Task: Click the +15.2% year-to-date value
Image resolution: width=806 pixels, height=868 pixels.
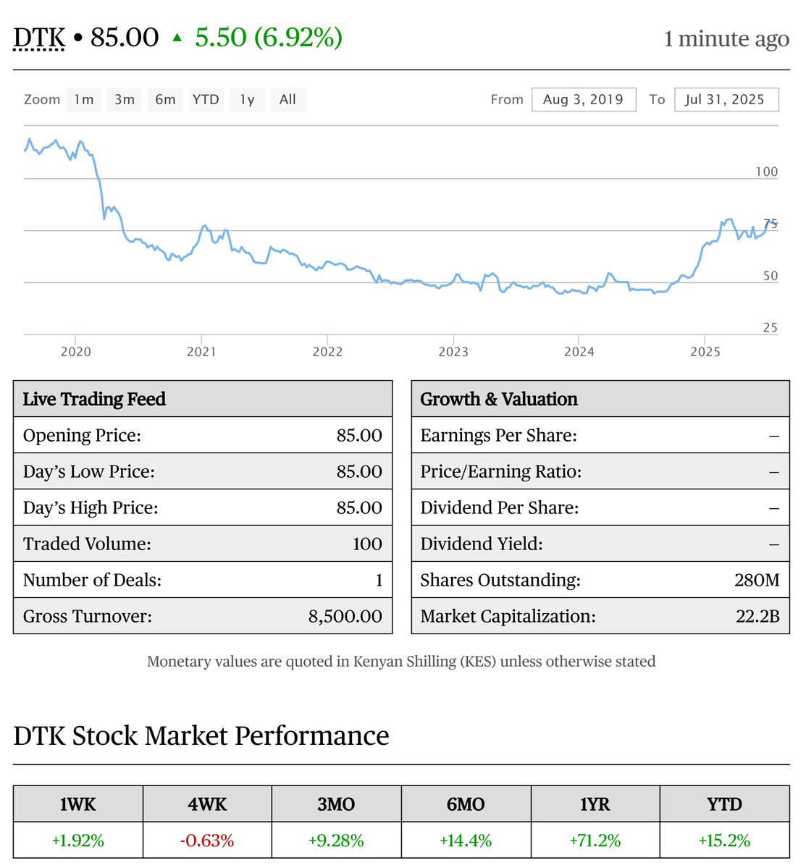Action: coord(725,840)
